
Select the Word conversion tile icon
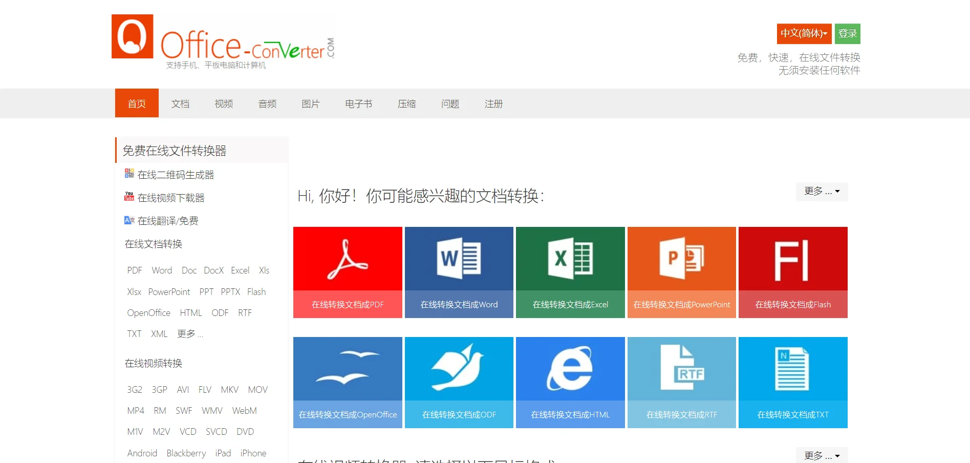tap(459, 258)
